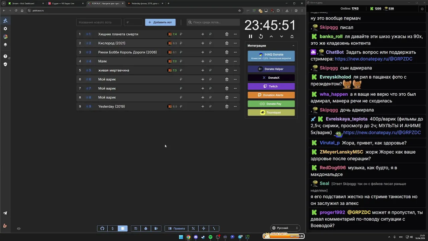Click the #4 badge beside Маяк

89,61
